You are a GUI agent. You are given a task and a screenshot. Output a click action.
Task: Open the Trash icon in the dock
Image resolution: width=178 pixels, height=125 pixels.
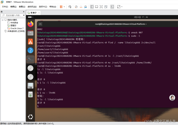(30, 94)
